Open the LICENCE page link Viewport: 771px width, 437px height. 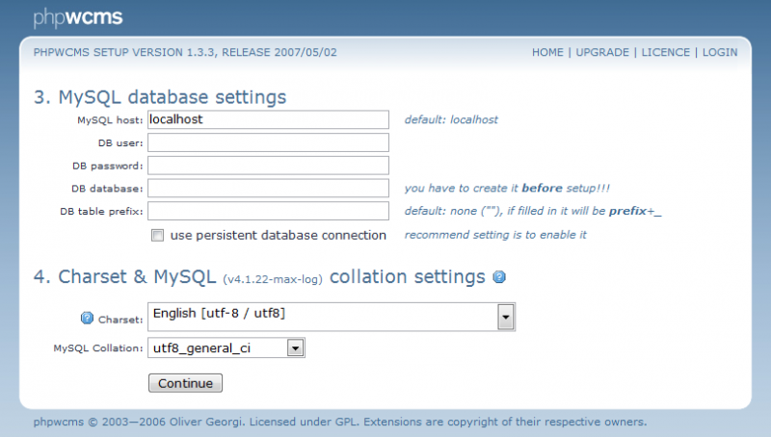click(665, 52)
